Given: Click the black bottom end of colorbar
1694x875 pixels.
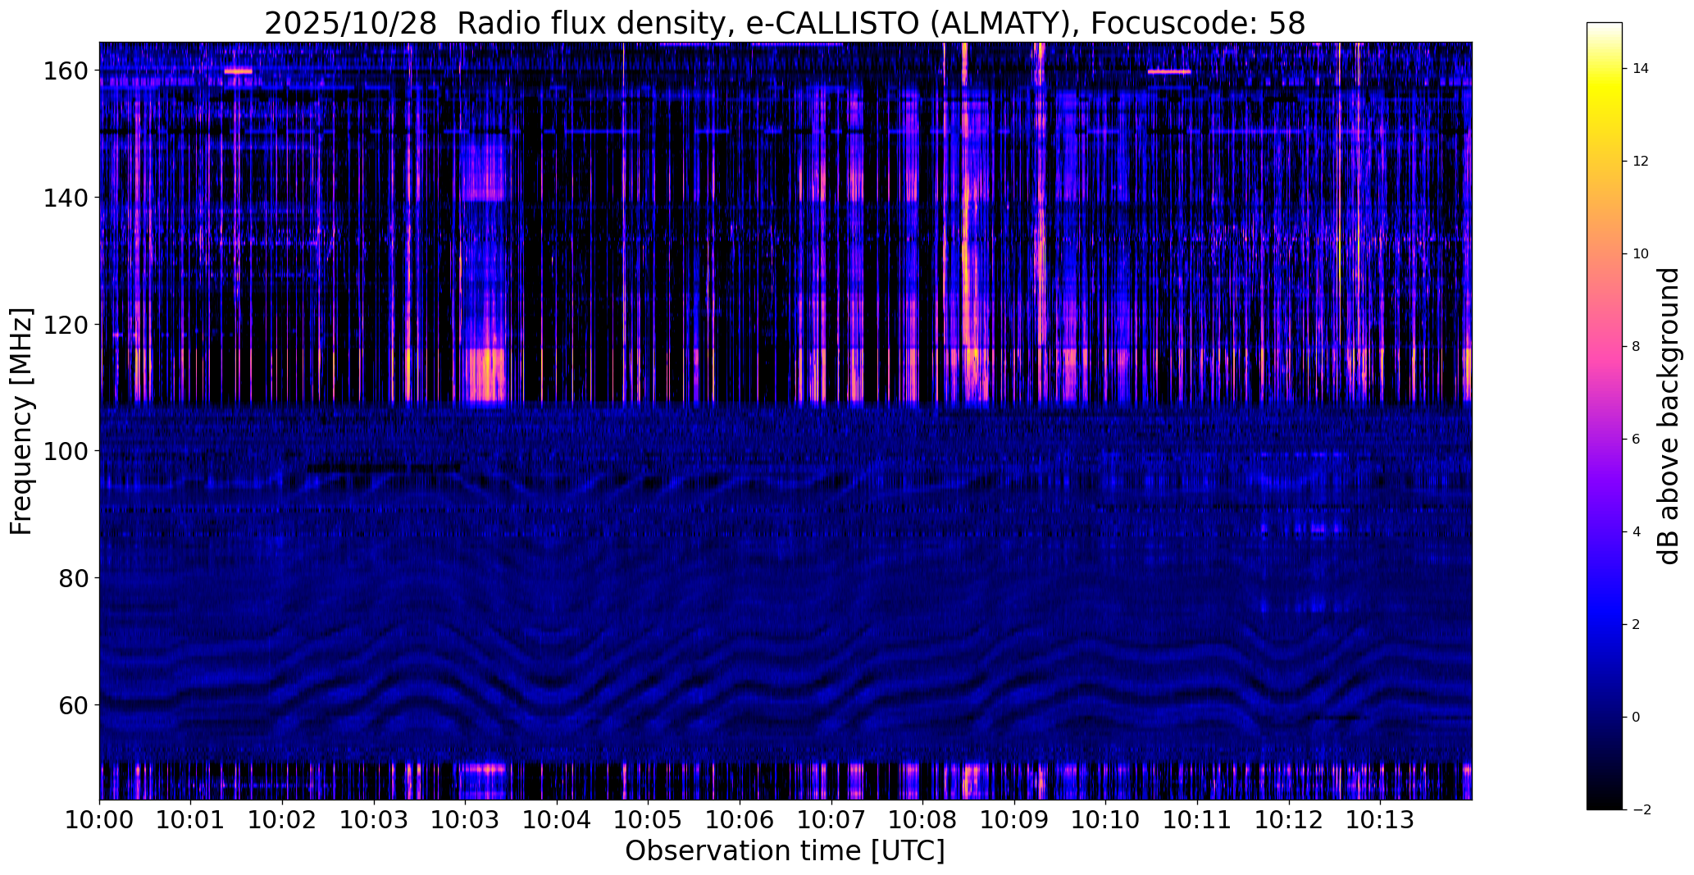Looking at the screenshot, I should point(1605,804).
